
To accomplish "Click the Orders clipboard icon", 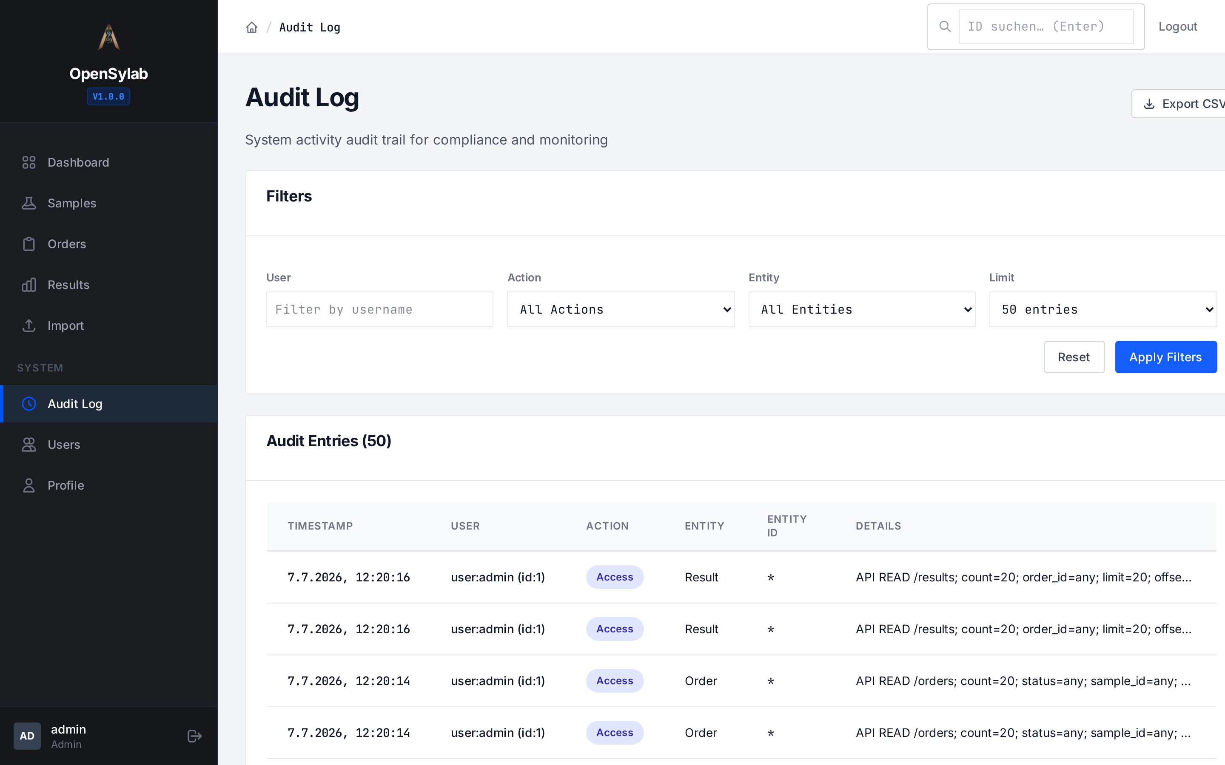I will tap(29, 244).
